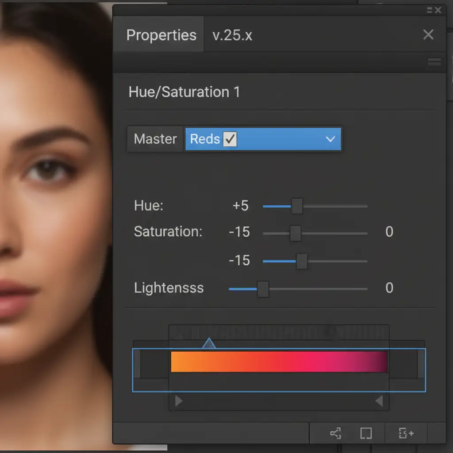Screen dimensions: 453x453
Task: Click the add-layer icon at bottom right
Action: (x=406, y=434)
